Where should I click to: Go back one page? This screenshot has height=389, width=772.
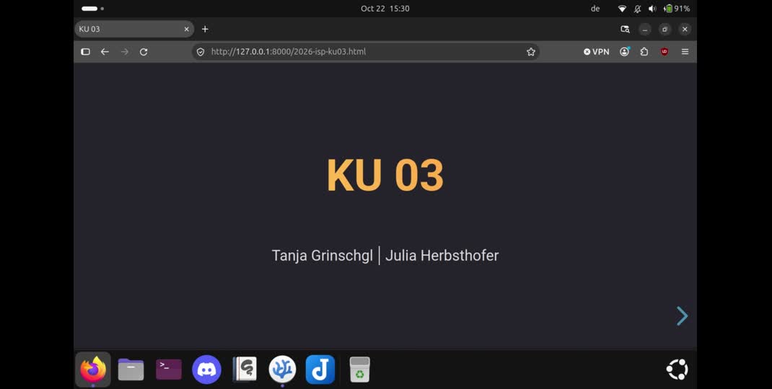pos(105,52)
